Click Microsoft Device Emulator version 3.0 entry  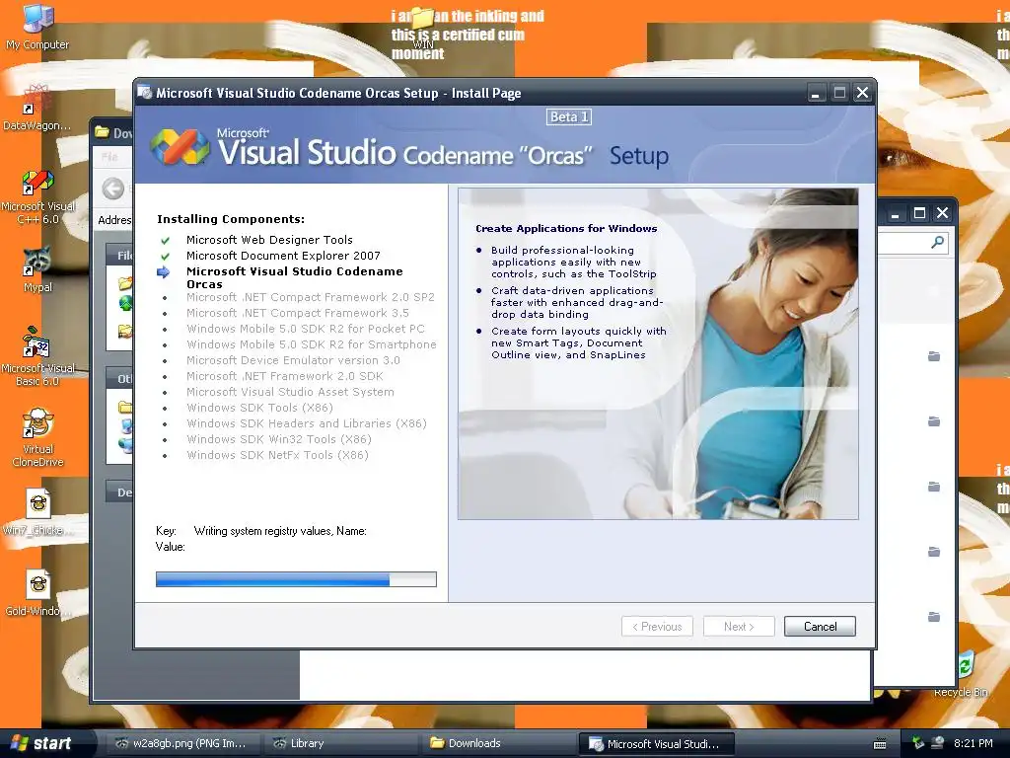click(293, 360)
